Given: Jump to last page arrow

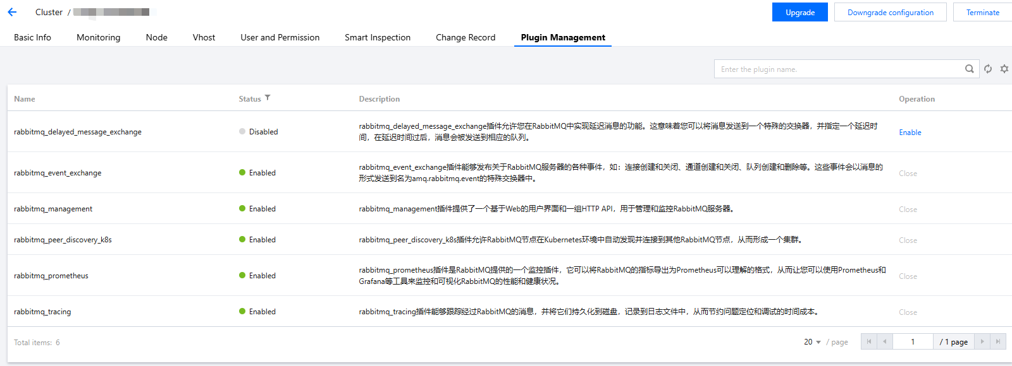Looking at the screenshot, I should click(997, 341).
